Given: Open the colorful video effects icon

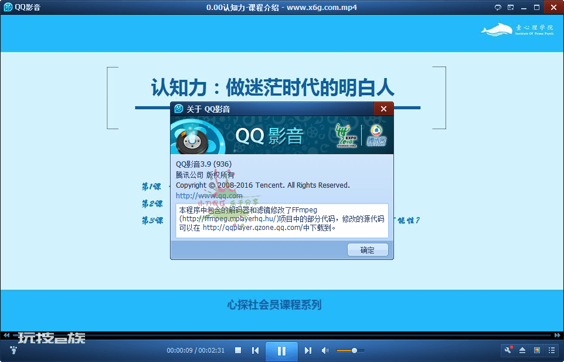Looking at the screenshot, I should pos(537,350).
